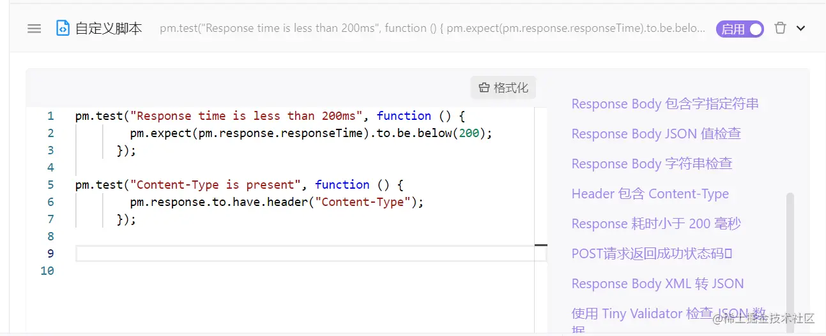Click line number 5 in the gutter
Image resolution: width=826 pixels, height=336 pixels.
click(x=50, y=185)
